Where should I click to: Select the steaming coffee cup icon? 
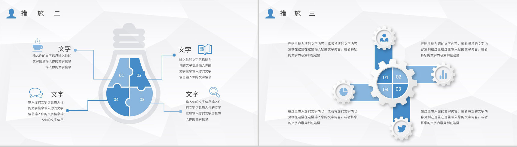[x=38, y=45]
